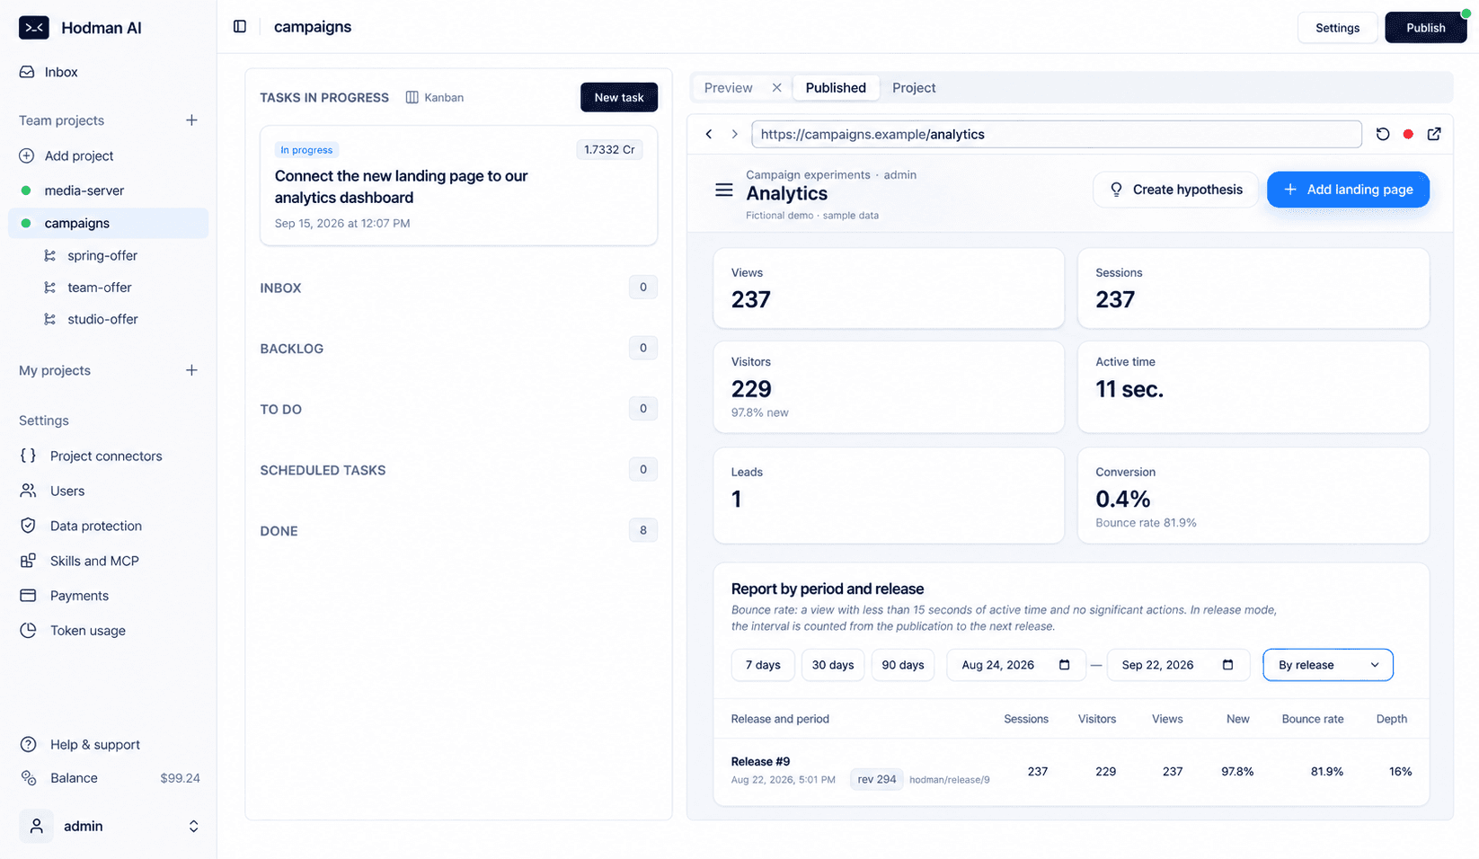Click the Conversion stat card
This screenshot has width=1479, height=859.
[1253, 496]
